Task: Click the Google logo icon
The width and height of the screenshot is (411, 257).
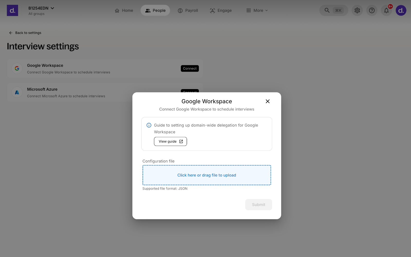Action: pos(17,69)
